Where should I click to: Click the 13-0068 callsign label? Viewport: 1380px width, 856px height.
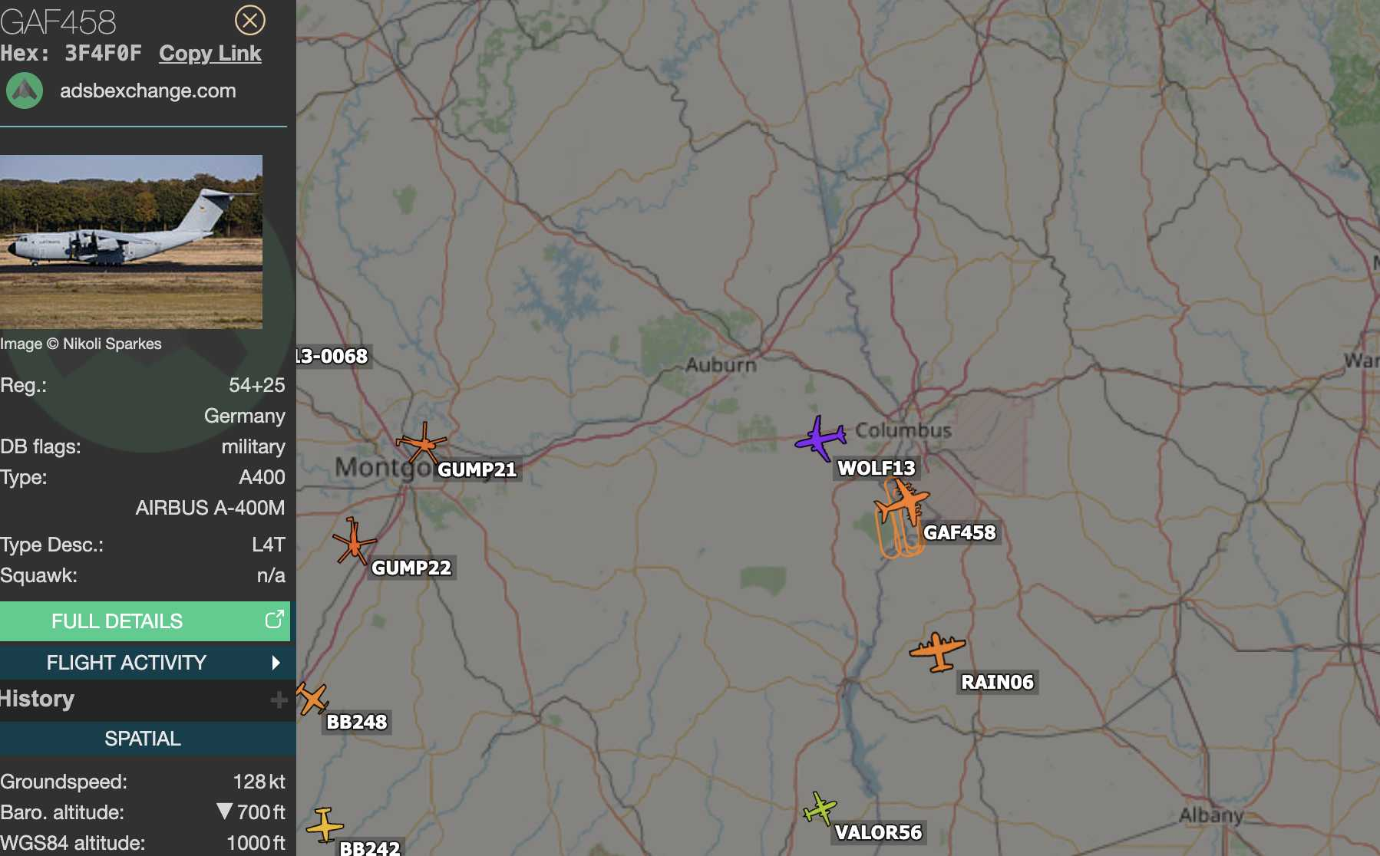pos(332,356)
